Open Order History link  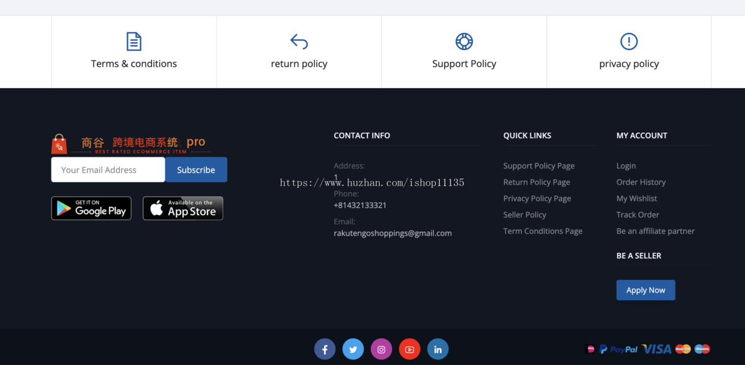[x=641, y=182]
